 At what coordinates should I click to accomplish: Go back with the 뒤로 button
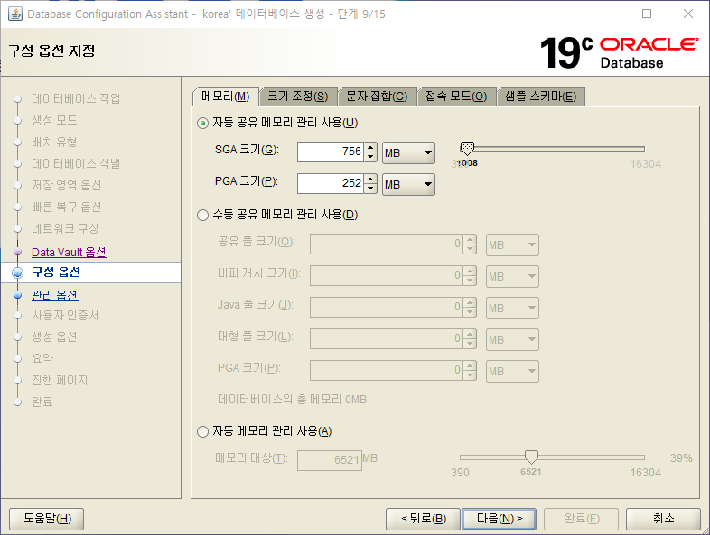click(x=424, y=519)
